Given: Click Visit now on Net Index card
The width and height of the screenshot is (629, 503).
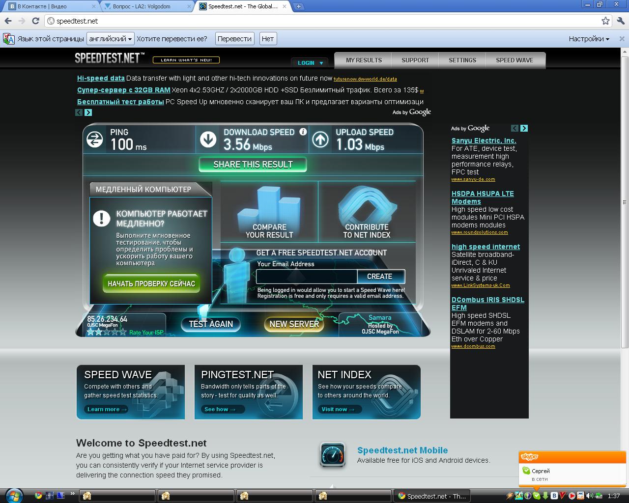Looking at the screenshot, I should 341,409.
